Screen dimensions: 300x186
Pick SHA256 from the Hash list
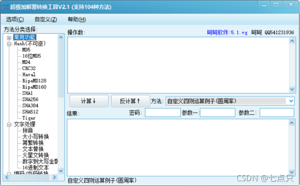click(30, 99)
